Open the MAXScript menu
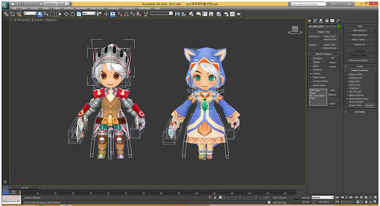 click(x=144, y=8)
